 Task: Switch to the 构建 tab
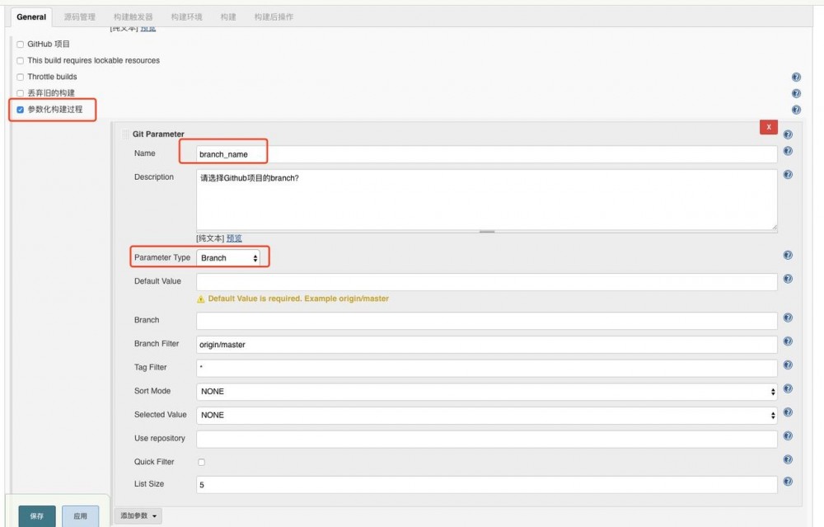point(228,16)
